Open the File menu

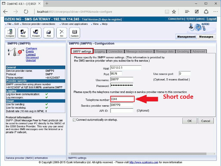pyautogui.click(x=9, y=24)
